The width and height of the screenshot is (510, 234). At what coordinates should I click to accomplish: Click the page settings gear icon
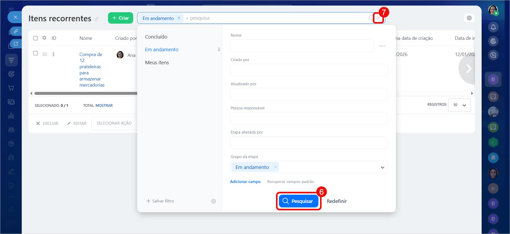click(x=469, y=18)
